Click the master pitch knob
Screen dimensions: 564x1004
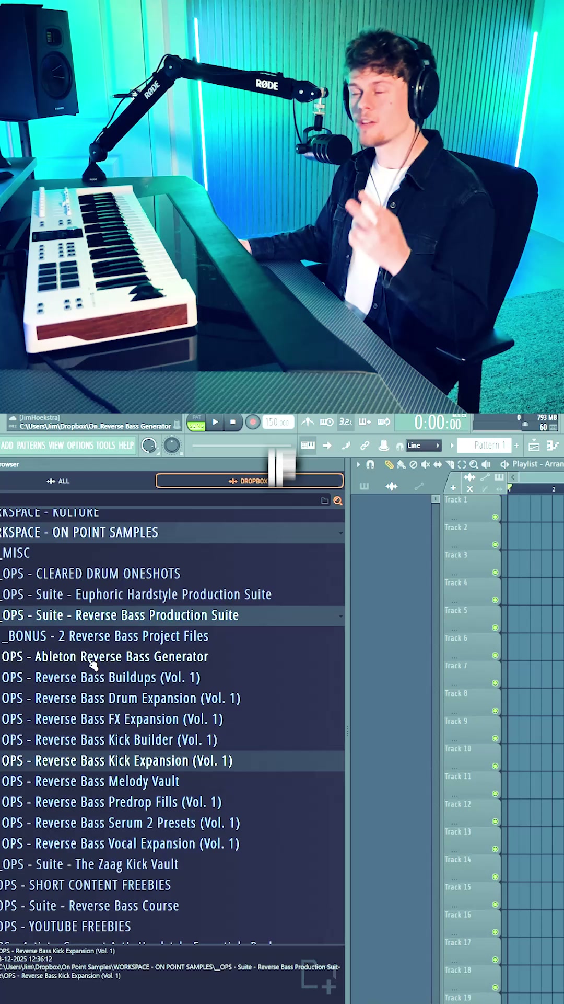coord(172,446)
